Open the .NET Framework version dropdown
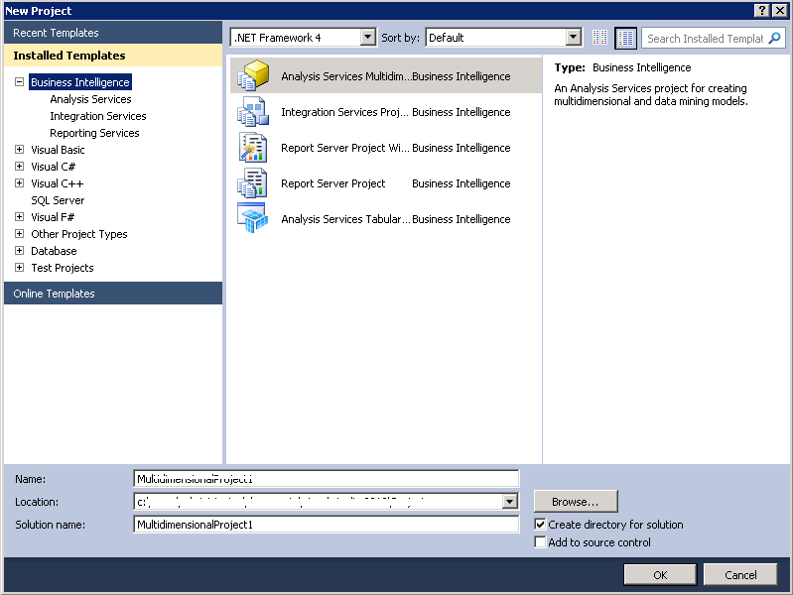 368,38
